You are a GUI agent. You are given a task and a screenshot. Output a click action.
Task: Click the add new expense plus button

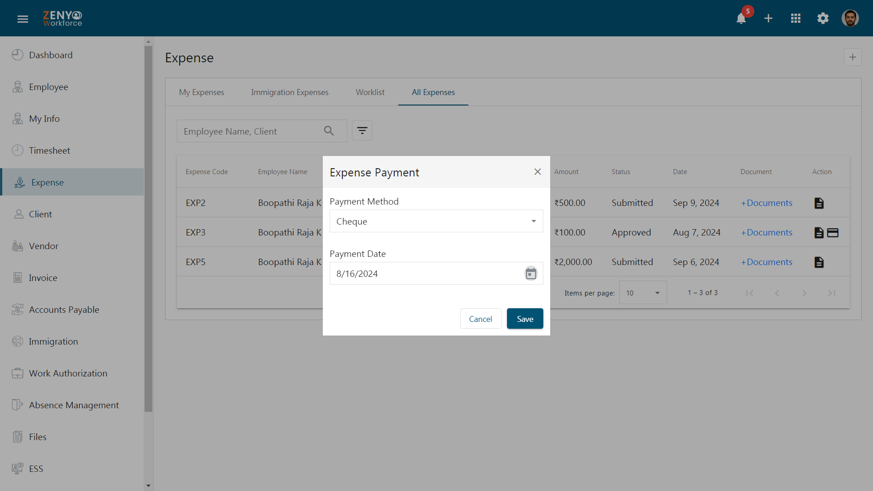point(853,58)
